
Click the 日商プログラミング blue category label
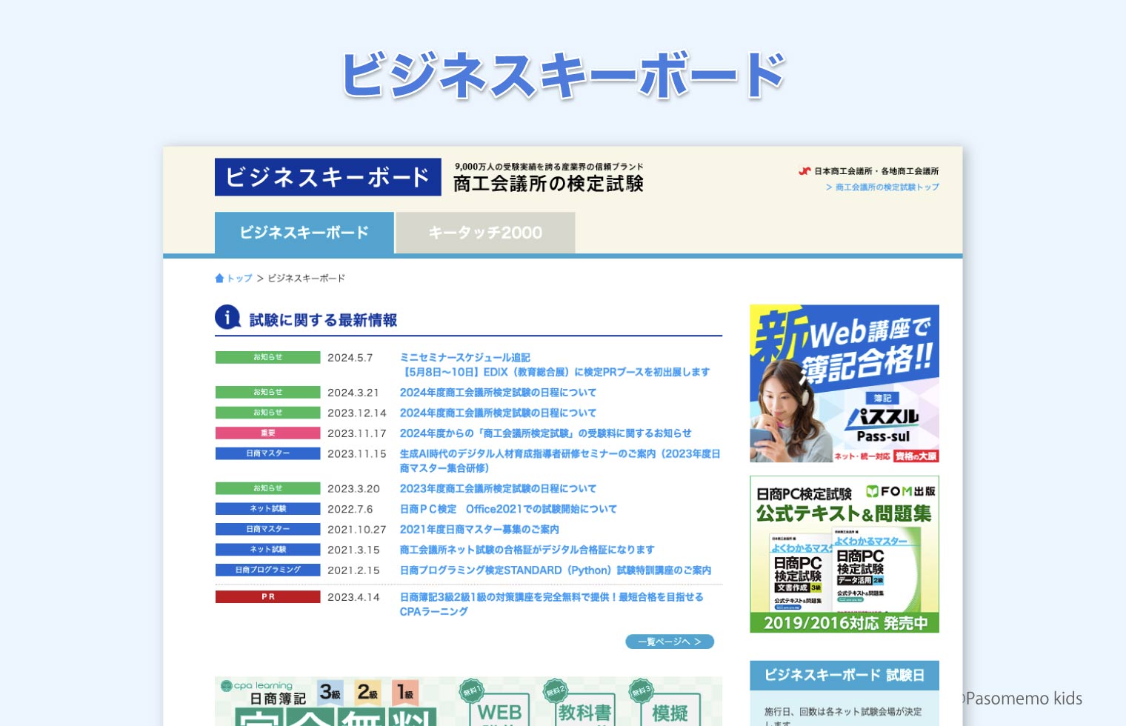(267, 570)
